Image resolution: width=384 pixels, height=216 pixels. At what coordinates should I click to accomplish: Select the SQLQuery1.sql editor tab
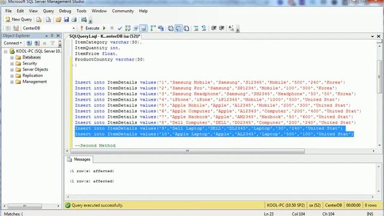[x=104, y=36]
